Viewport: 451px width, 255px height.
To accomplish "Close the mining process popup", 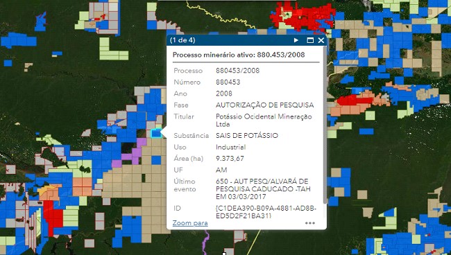I will pyautogui.click(x=321, y=40).
